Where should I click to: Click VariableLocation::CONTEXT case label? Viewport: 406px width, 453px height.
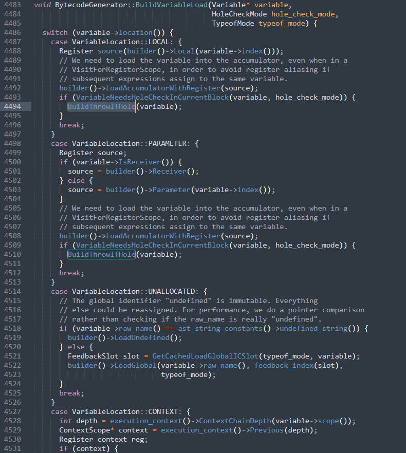(x=125, y=412)
